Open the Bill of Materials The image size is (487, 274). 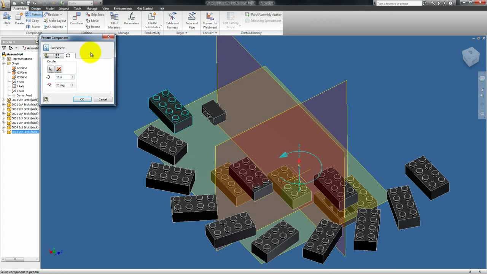point(114,20)
